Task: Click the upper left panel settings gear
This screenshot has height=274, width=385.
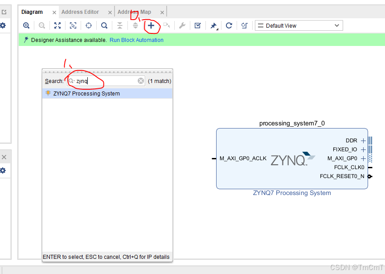Action: click(3, 25)
